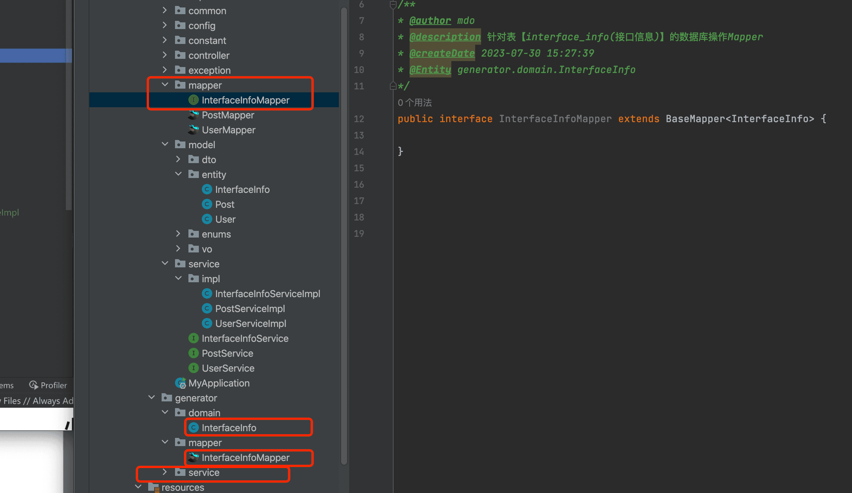Click the InterfaceInfoService interface icon
852x493 pixels.
pos(193,338)
